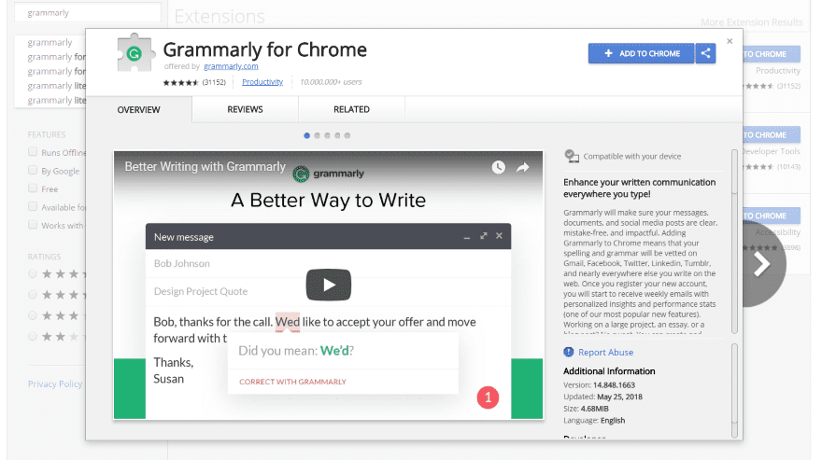Click the Language English text

pos(594,420)
